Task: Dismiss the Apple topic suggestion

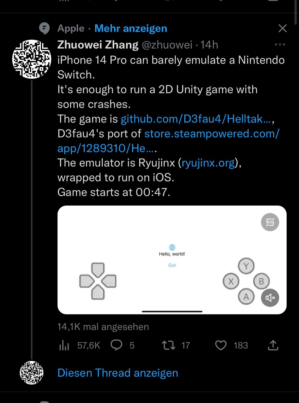Action: (283, 28)
